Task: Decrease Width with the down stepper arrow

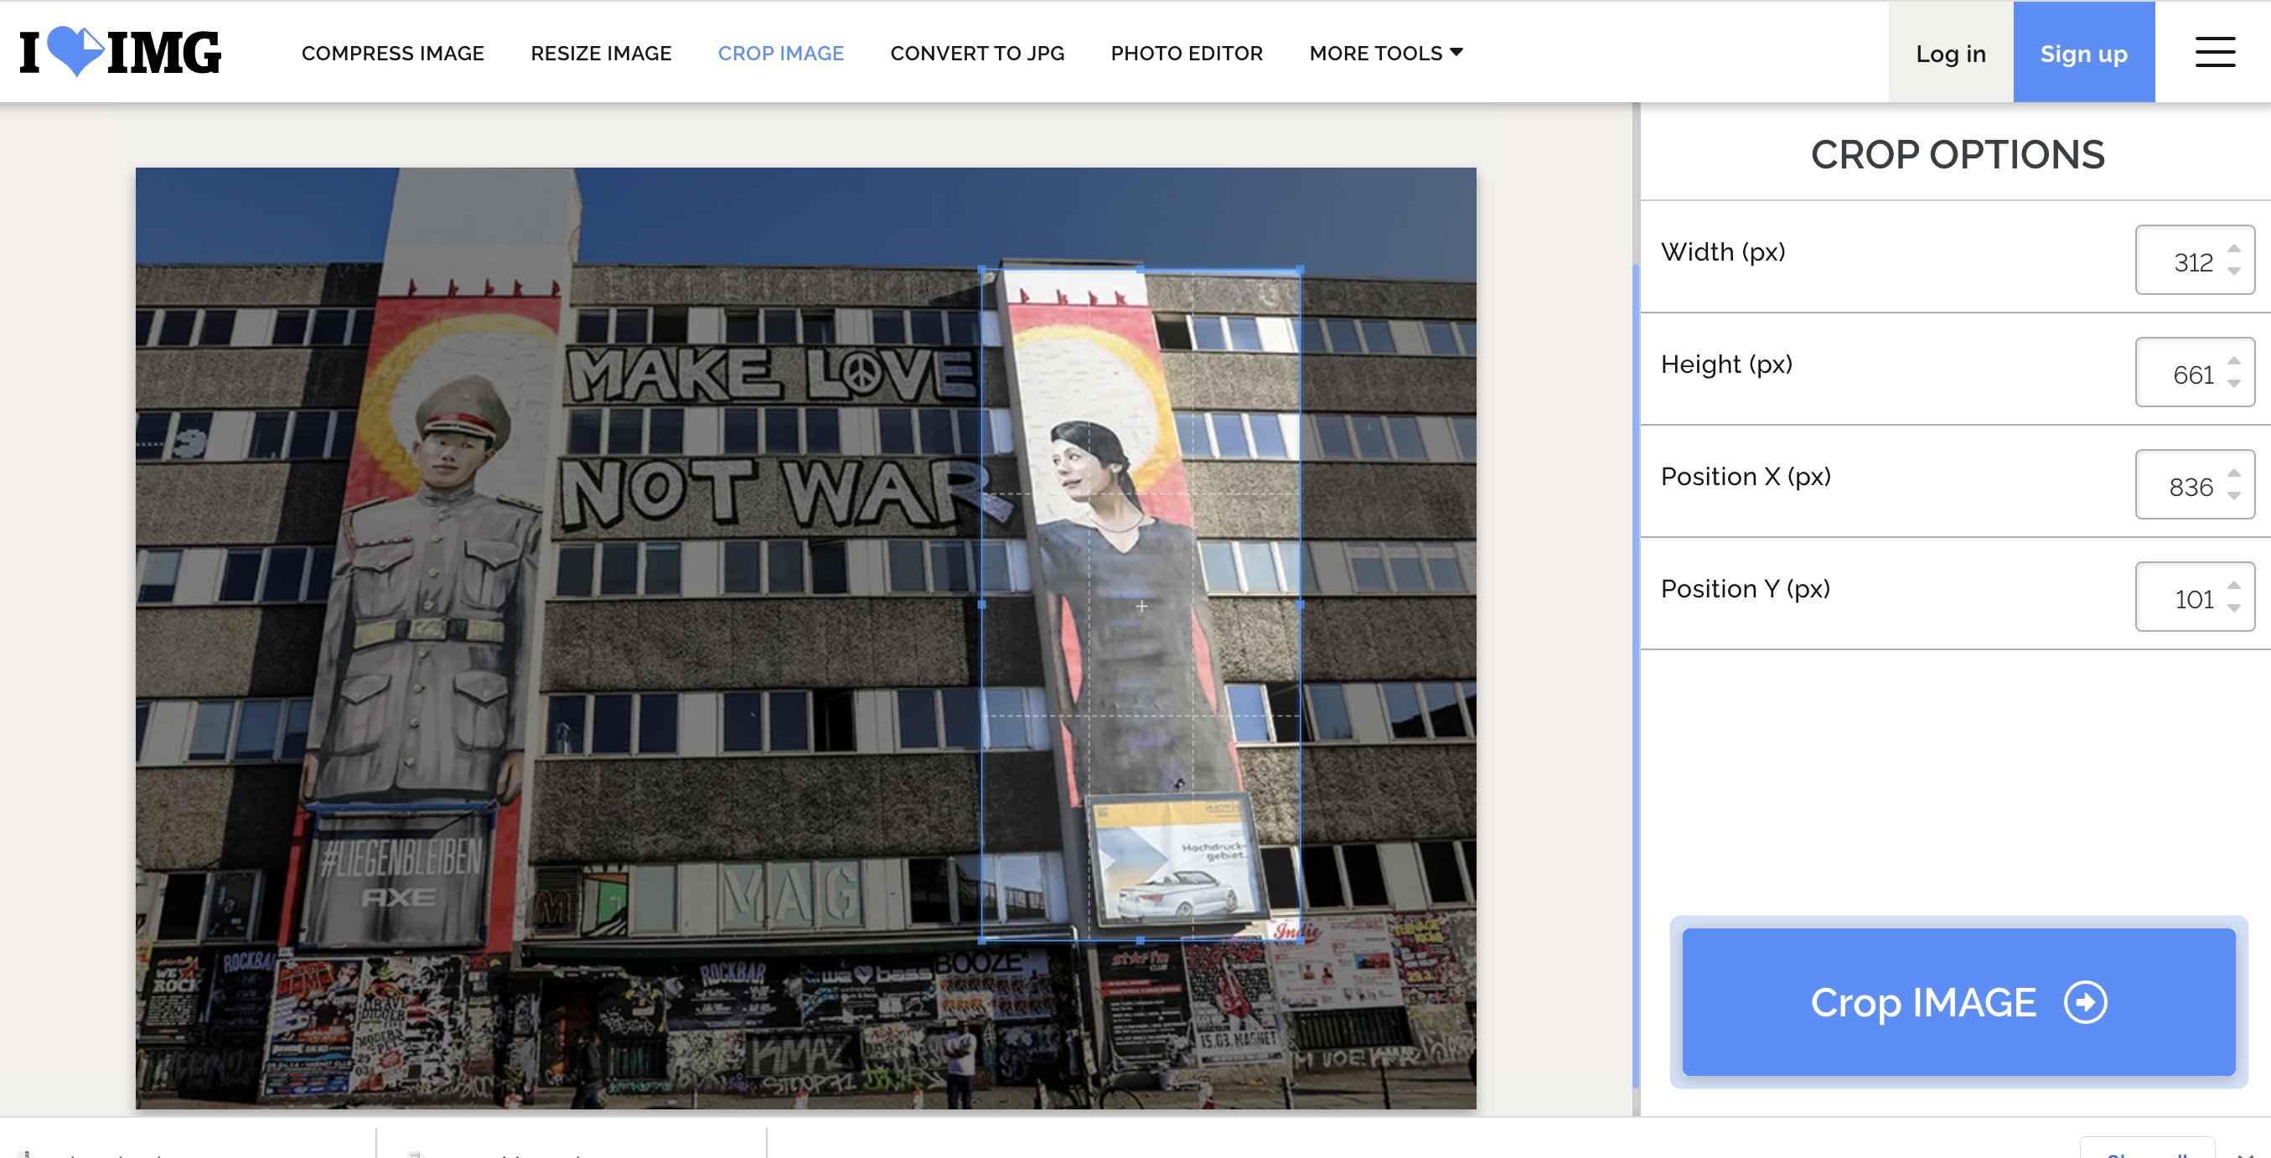Action: 2234,271
